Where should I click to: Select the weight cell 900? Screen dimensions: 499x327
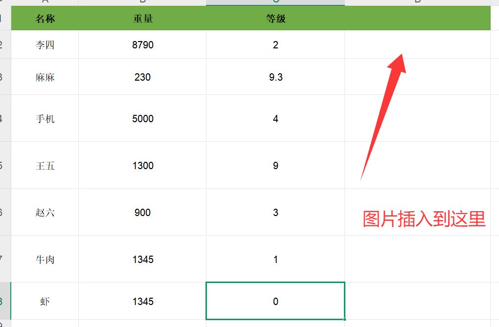coord(142,212)
